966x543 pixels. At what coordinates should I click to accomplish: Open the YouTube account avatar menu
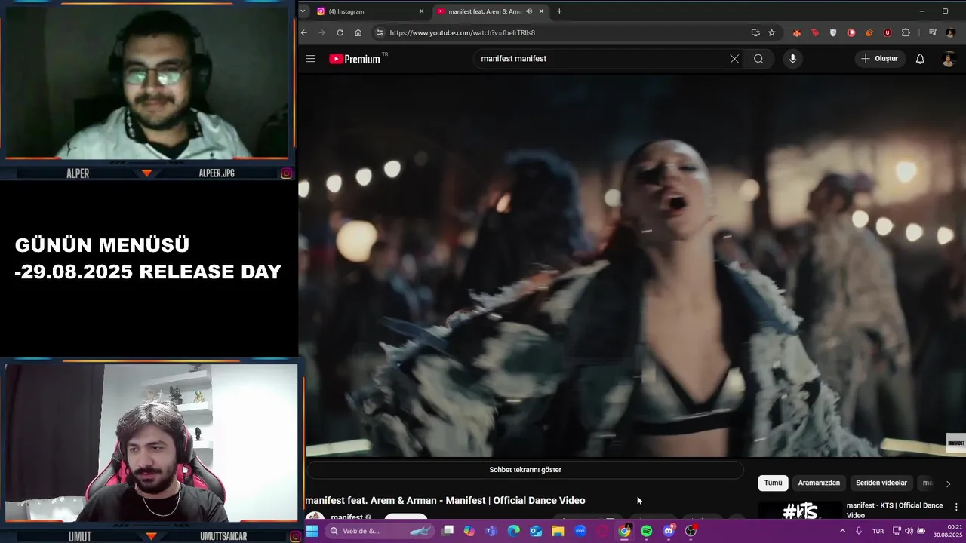click(949, 59)
